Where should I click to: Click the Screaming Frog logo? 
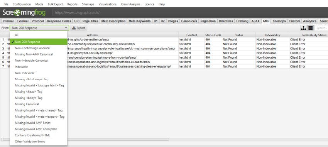coord(24,13)
